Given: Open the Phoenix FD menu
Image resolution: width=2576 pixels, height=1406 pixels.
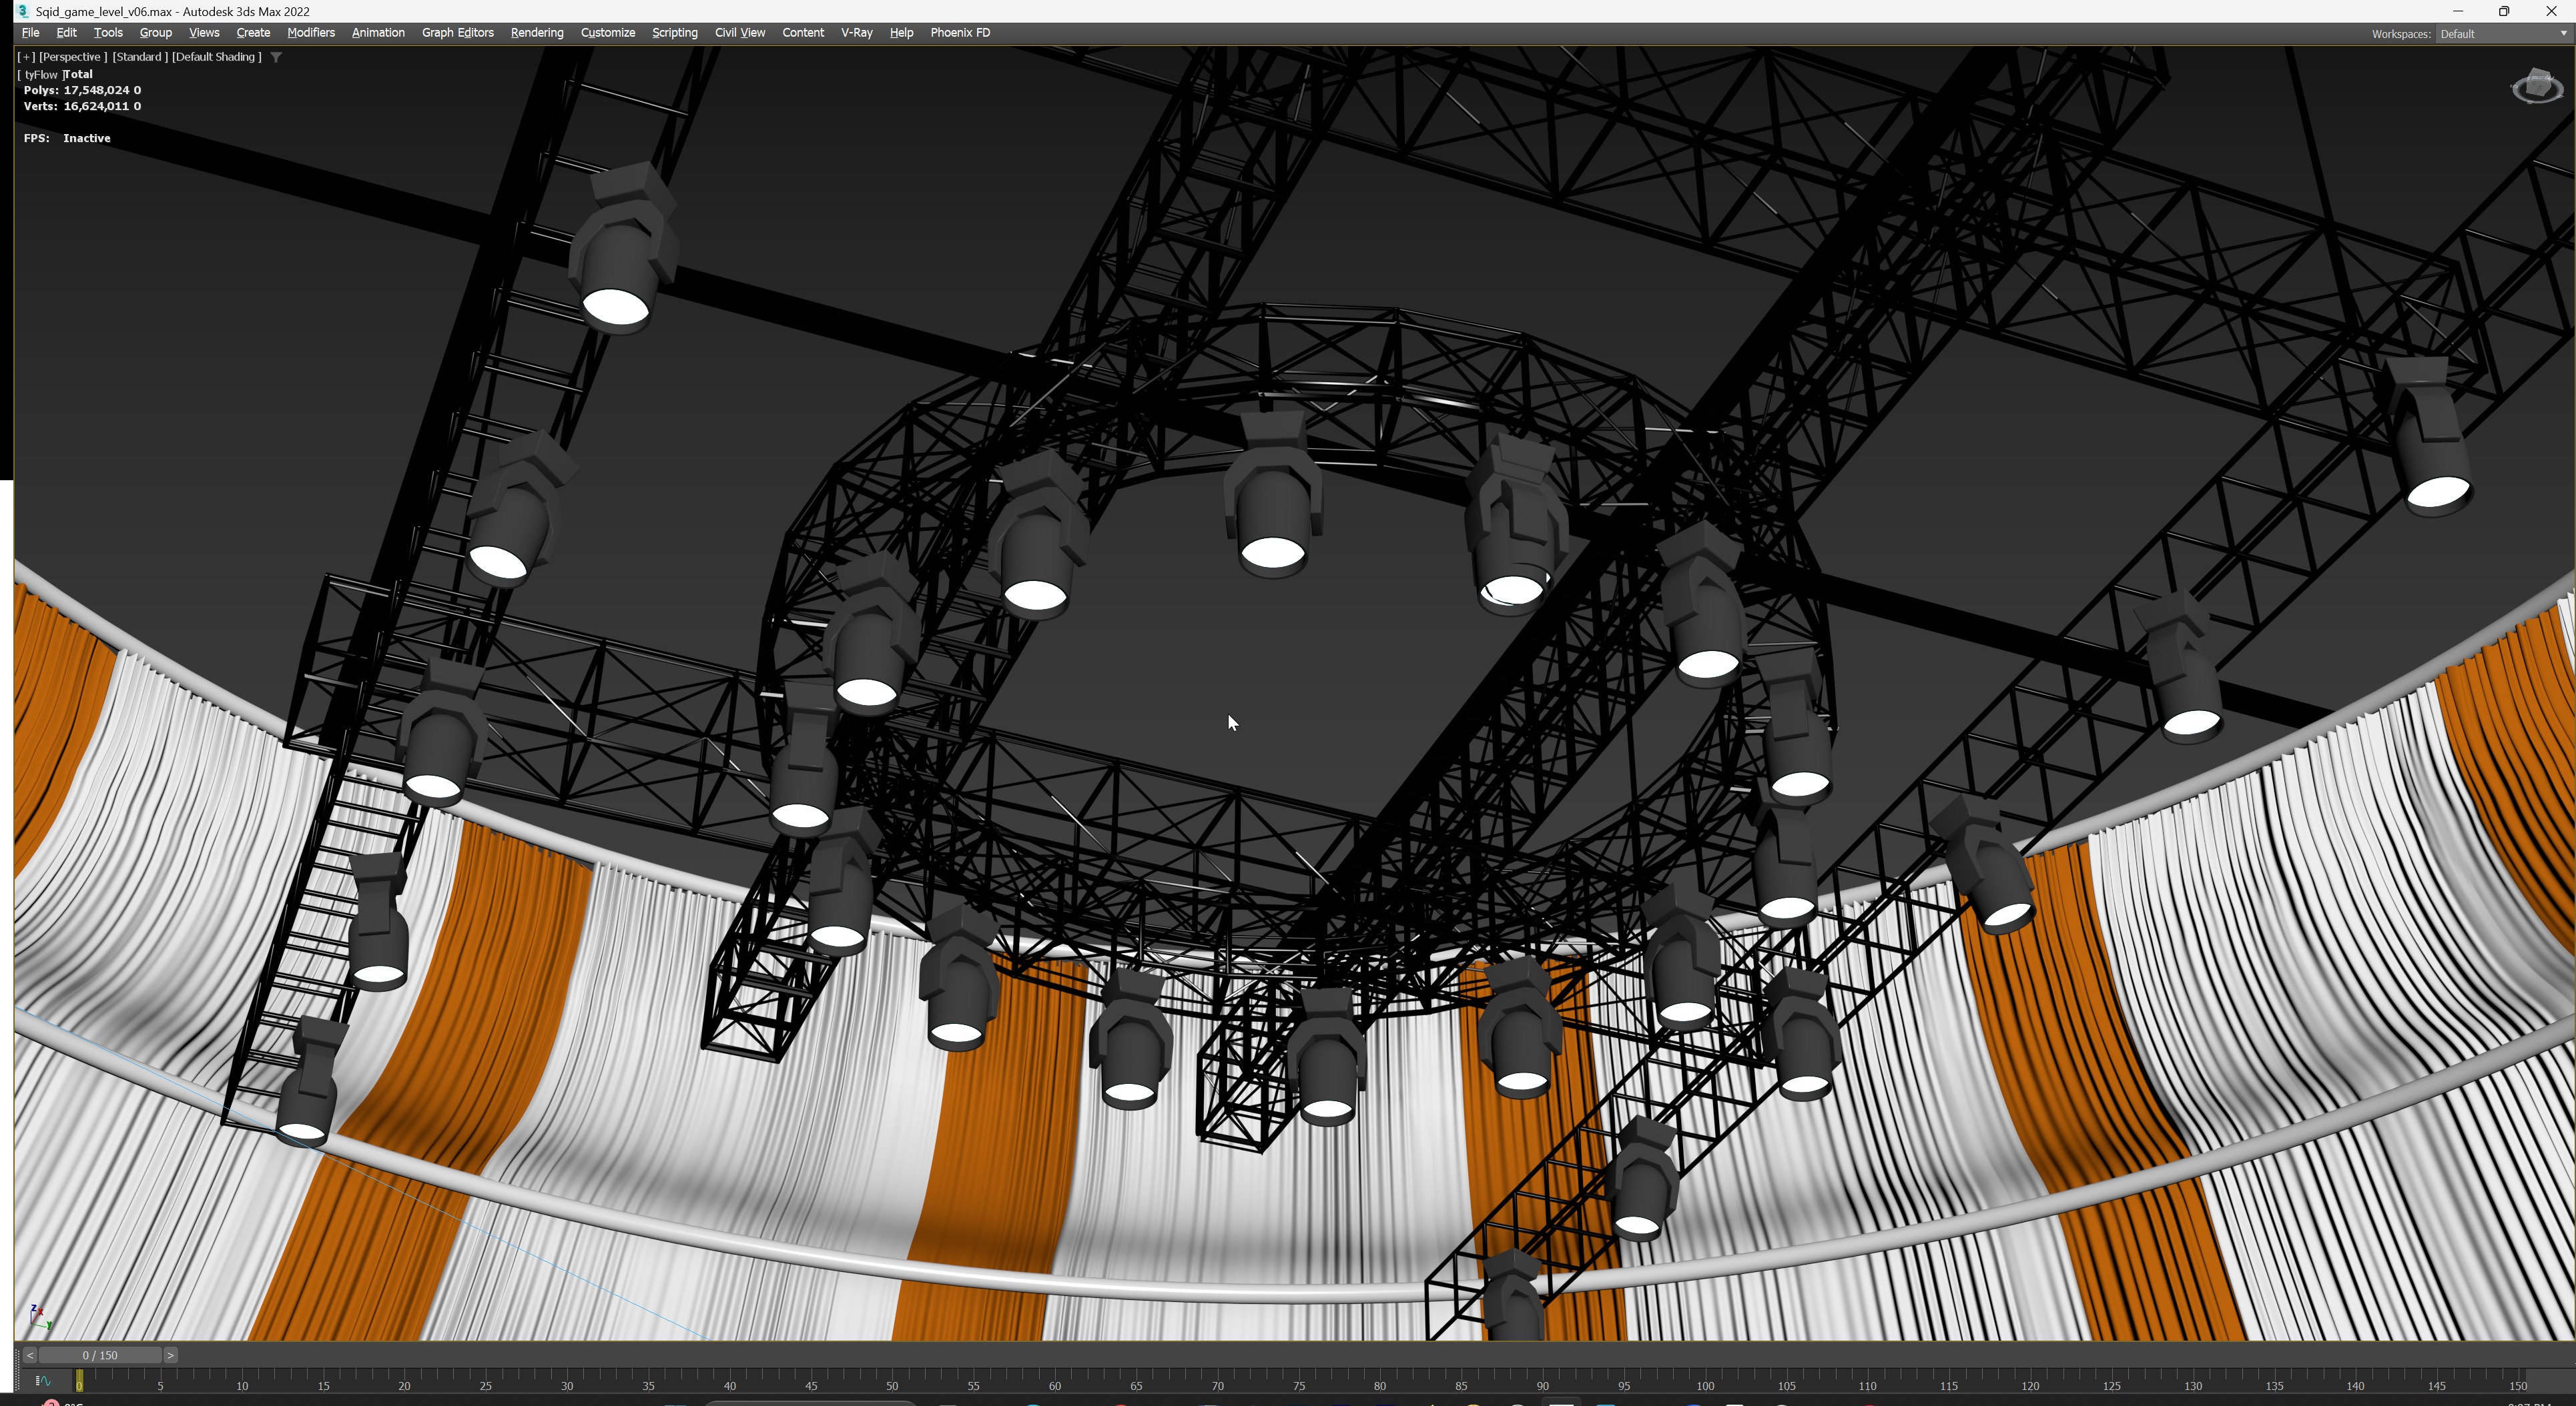Looking at the screenshot, I should tap(959, 33).
